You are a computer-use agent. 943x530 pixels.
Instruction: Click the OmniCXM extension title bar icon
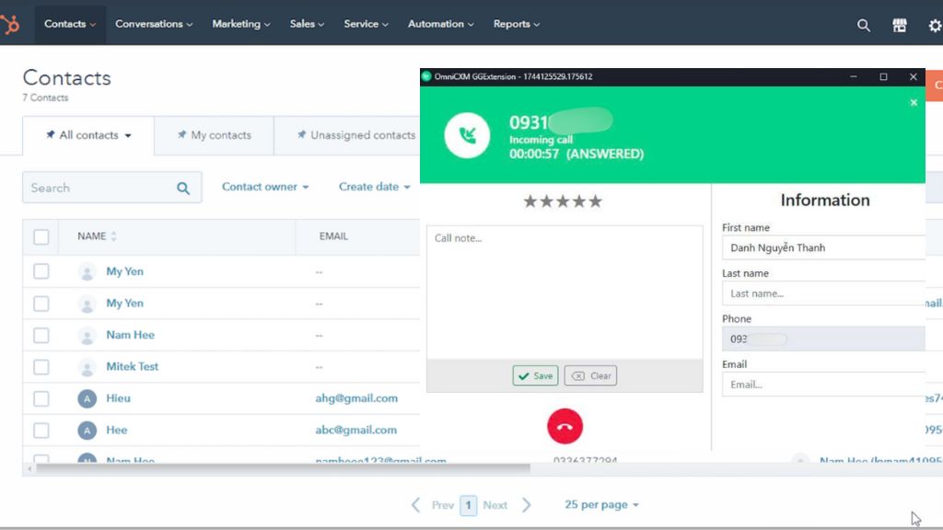pyautogui.click(x=426, y=76)
